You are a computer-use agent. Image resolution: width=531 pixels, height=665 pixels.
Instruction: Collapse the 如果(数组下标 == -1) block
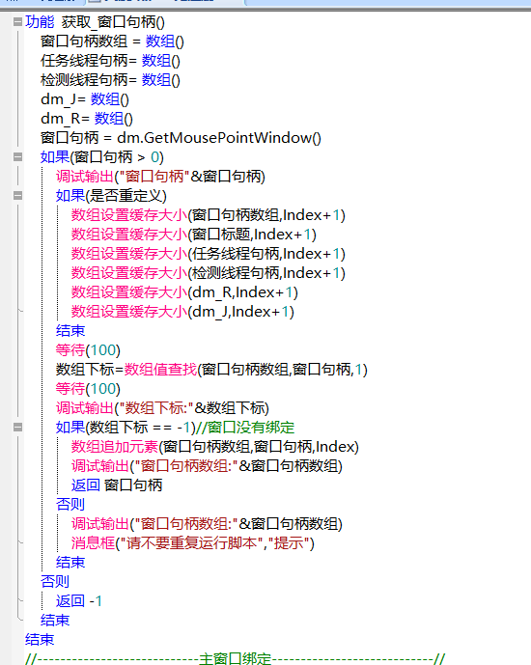click(x=17, y=427)
